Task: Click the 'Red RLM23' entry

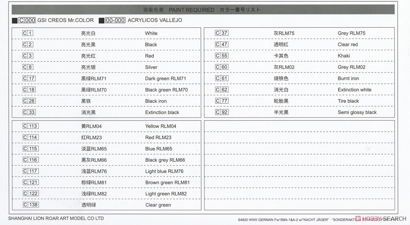Action: tap(158, 137)
